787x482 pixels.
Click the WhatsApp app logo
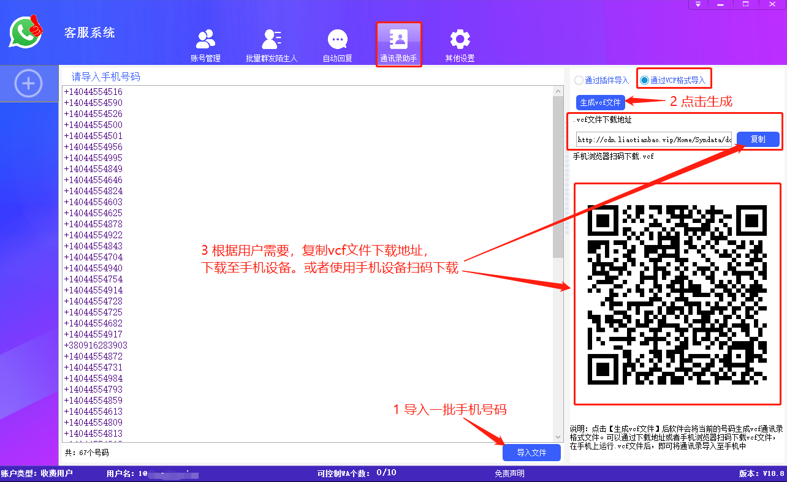pos(26,32)
